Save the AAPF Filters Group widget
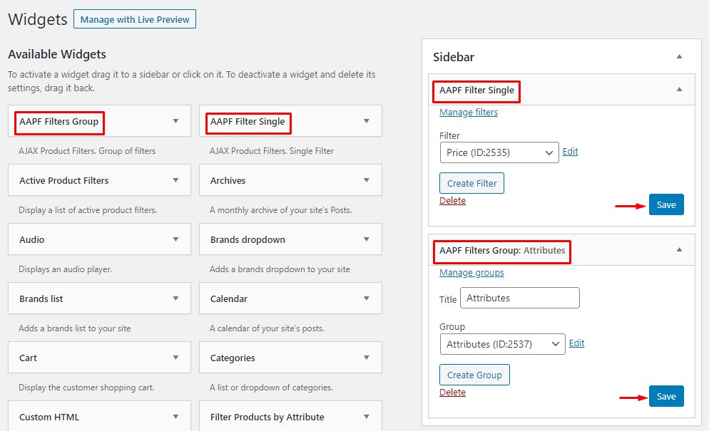 point(666,396)
